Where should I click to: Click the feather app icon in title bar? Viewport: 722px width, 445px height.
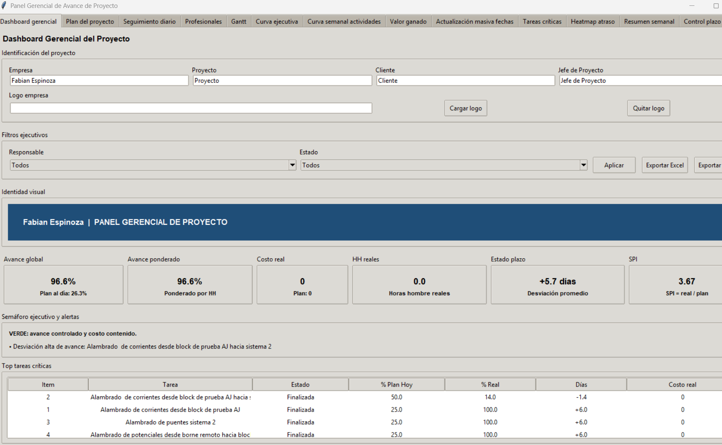4,6
